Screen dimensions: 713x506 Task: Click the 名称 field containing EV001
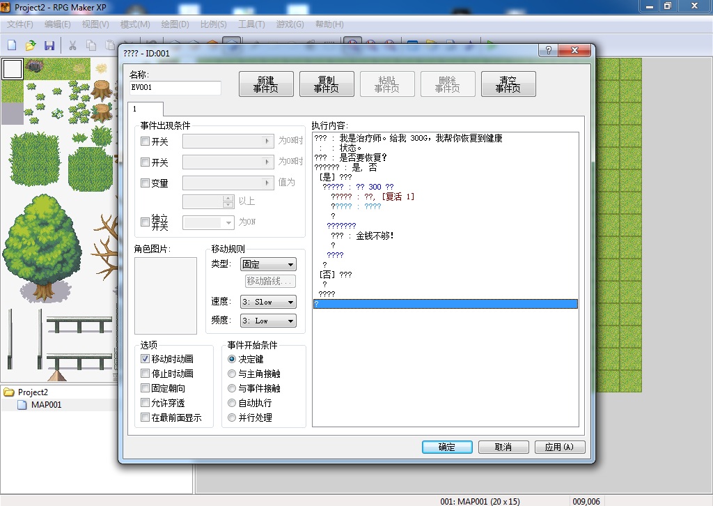click(175, 87)
